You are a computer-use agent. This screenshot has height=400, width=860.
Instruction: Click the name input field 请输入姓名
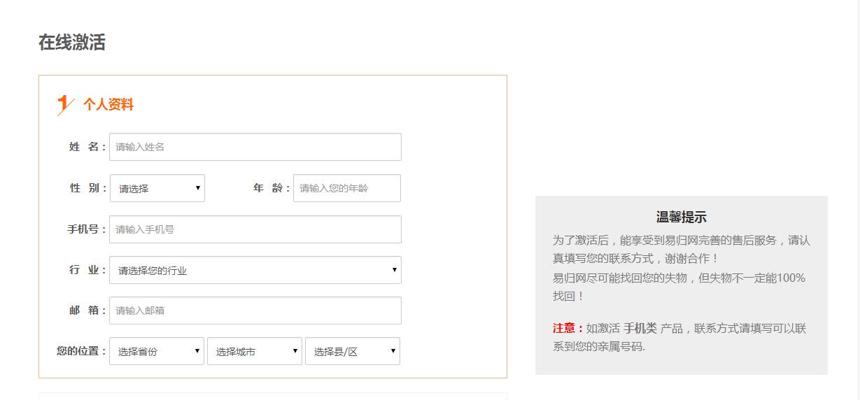(x=255, y=147)
